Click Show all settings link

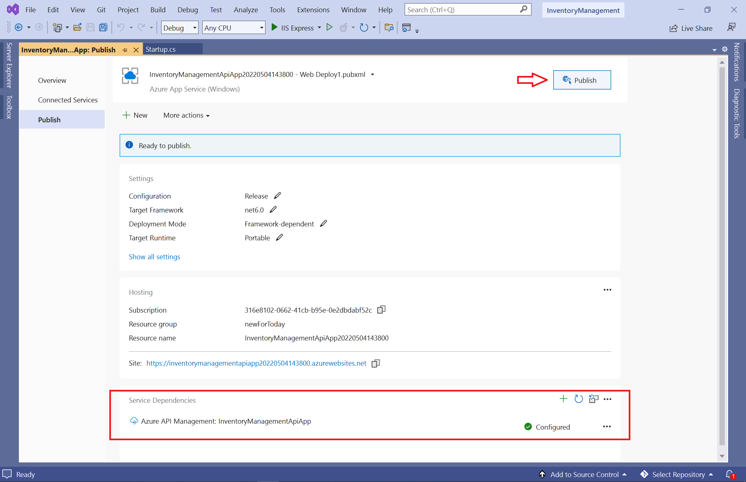(x=153, y=256)
